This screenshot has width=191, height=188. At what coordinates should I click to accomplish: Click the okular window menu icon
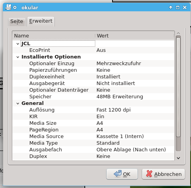pos(8,7)
